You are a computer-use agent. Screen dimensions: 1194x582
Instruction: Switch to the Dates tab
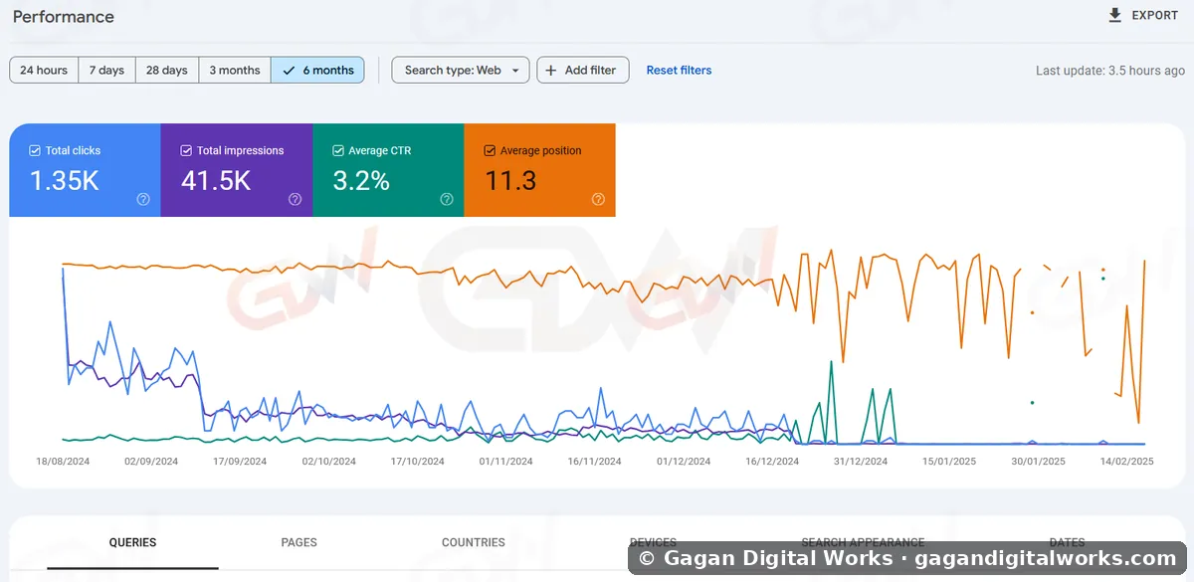tap(1067, 542)
